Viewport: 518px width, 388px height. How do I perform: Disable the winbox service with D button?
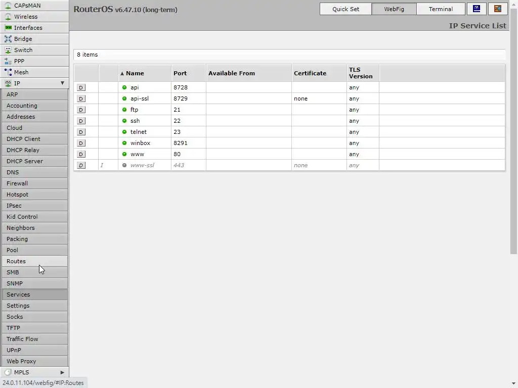click(x=81, y=143)
